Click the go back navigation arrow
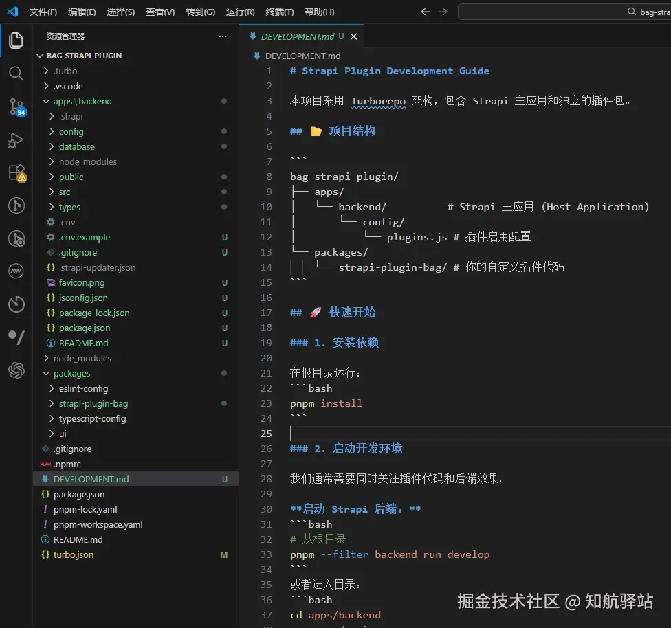The image size is (671, 628). [425, 12]
